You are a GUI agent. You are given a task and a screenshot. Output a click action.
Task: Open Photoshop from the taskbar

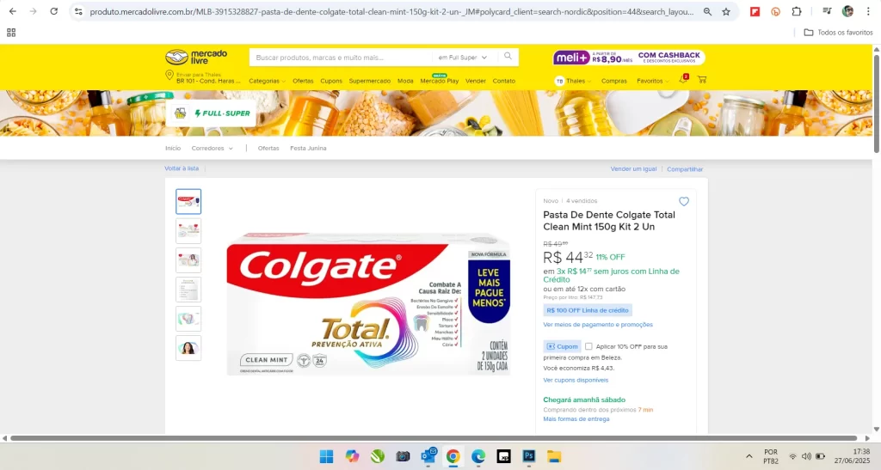(529, 456)
